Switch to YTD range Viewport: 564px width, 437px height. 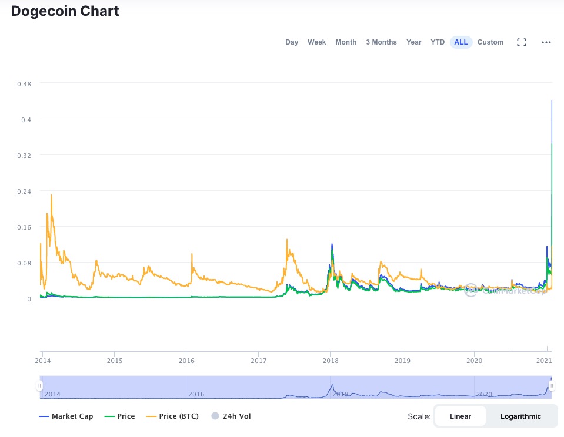pos(438,42)
